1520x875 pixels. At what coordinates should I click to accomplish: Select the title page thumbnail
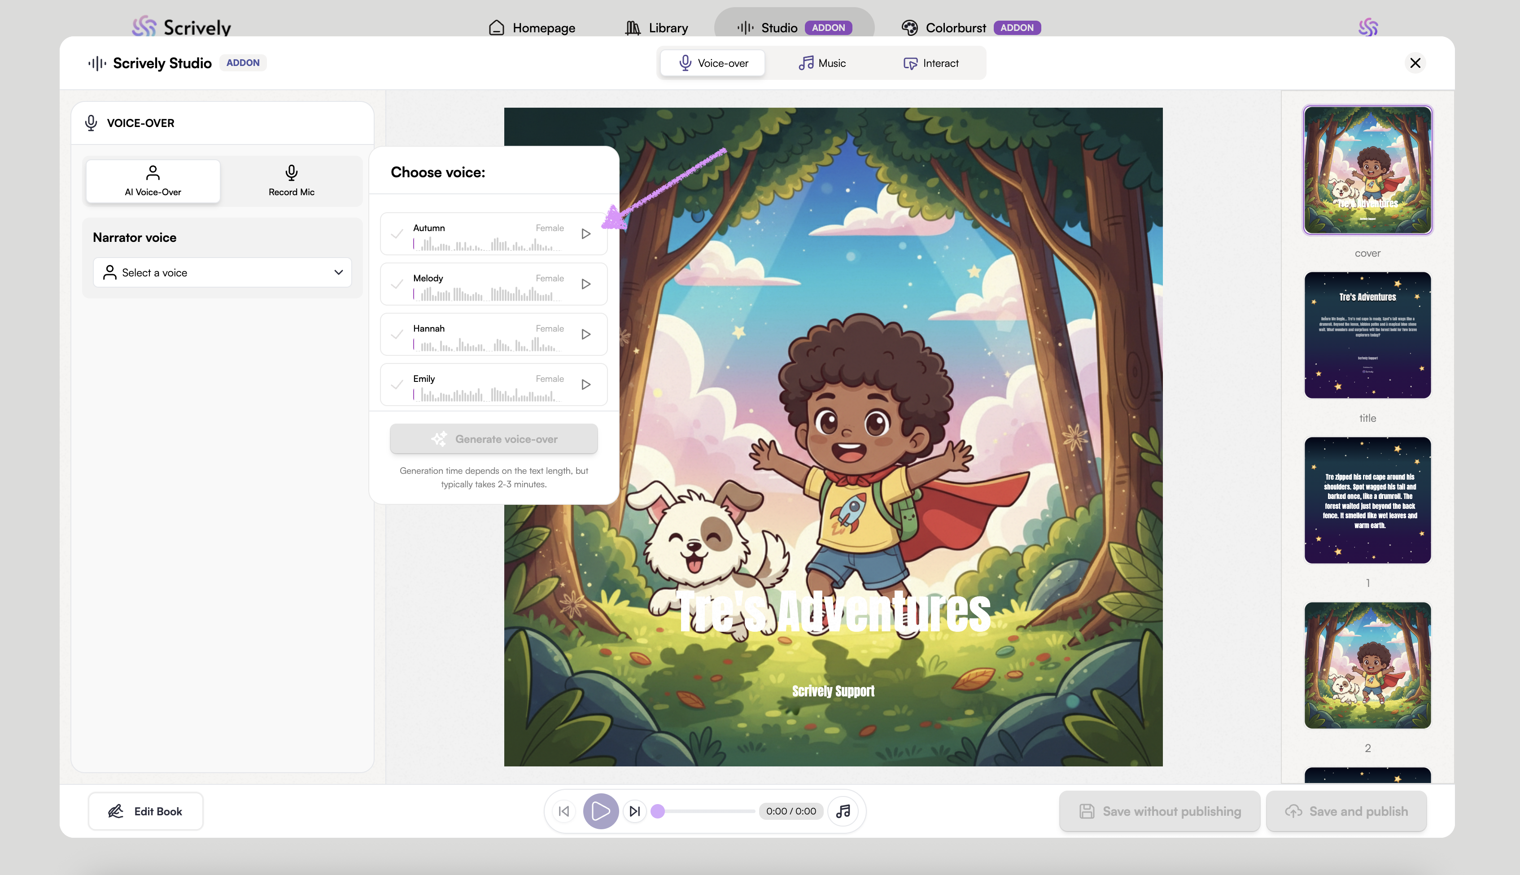point(1367,335)
